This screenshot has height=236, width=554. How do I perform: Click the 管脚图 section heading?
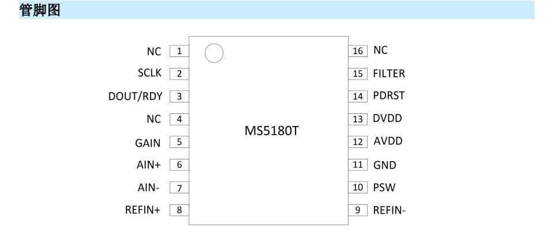40,10
